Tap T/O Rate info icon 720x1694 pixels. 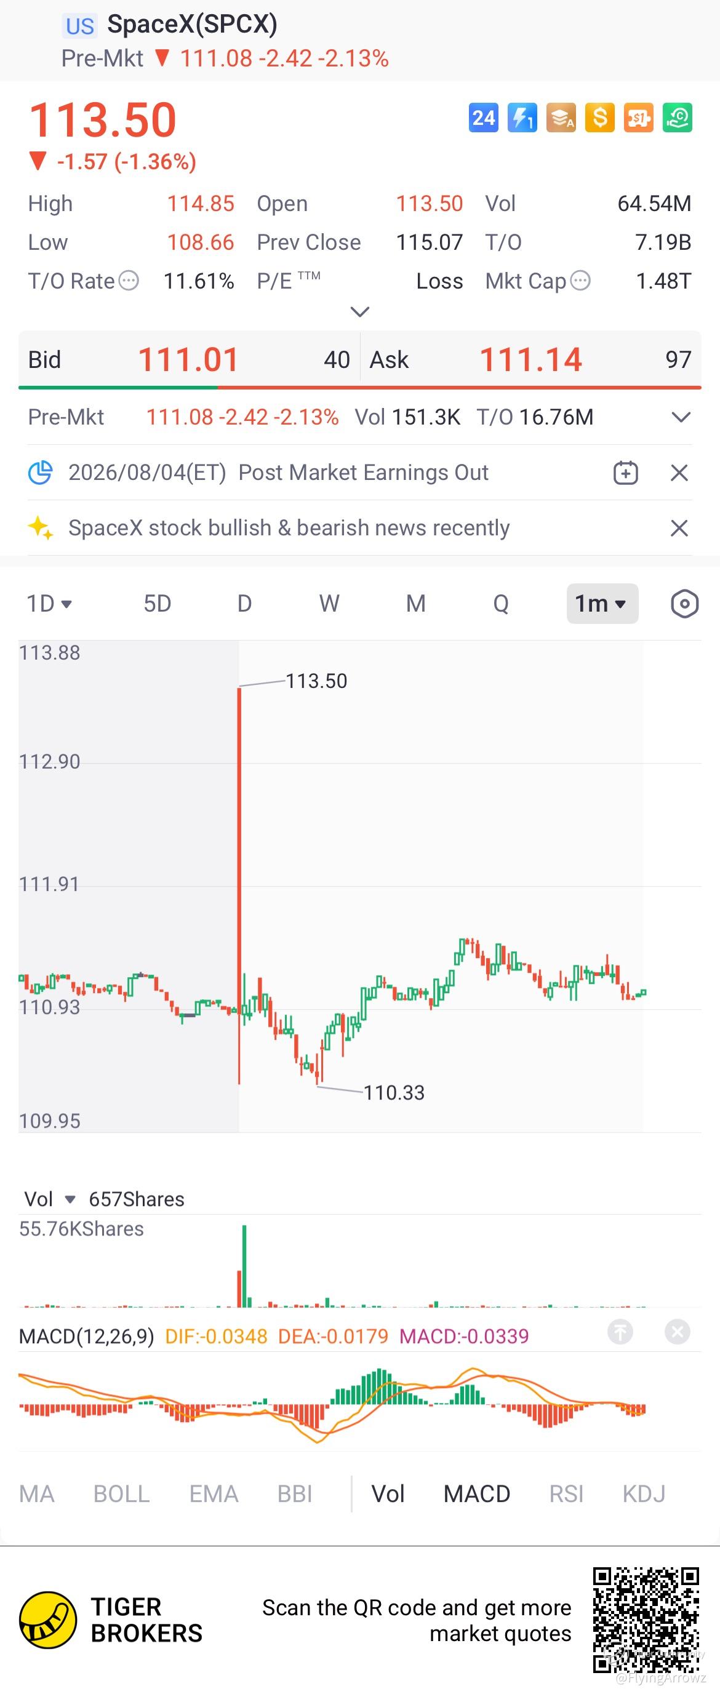click(x=128, y=281)
